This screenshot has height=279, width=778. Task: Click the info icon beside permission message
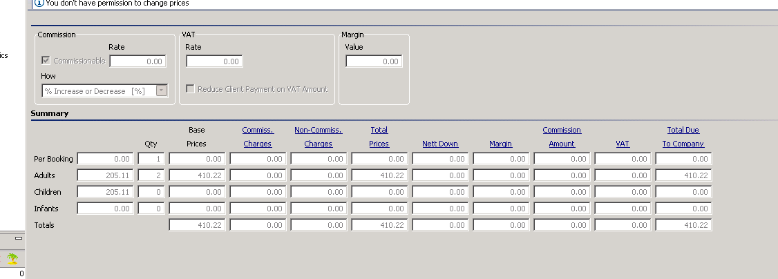[39, 3]
